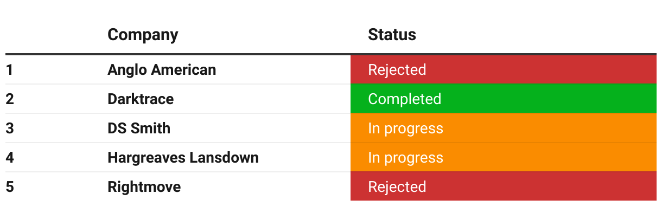Click the Rightmove company name
The height and width of the screenshot is (206, 662).
(144, 187)
